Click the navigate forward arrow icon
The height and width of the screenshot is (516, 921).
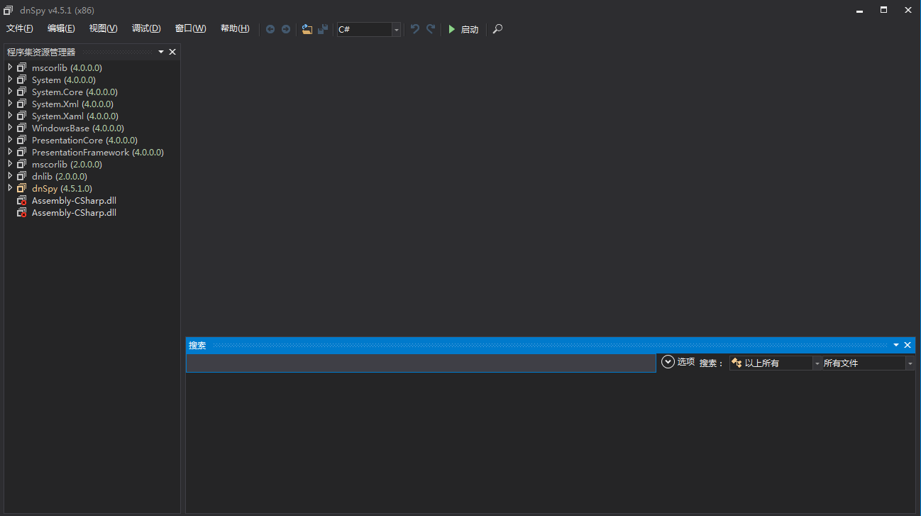pyautogui.click(x=286, y=29)
